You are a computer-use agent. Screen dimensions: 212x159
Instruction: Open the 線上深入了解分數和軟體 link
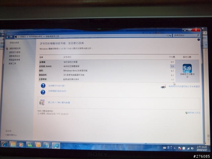59,102
